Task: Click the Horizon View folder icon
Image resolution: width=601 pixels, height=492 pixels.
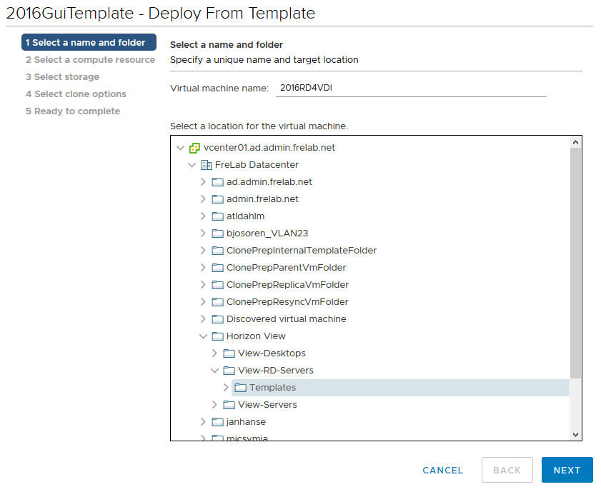Action: (x=217, y=336)
